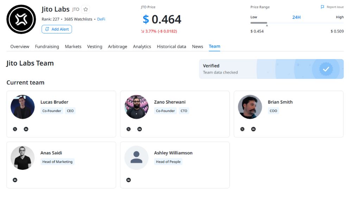352x211 pixels.
Task: Open the Vesting tab
Action: pyautogui.click(x=95, y=46)
